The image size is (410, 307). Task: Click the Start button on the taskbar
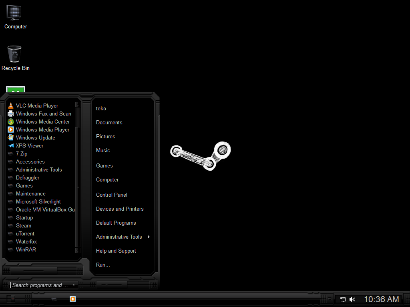pos(11,298)
